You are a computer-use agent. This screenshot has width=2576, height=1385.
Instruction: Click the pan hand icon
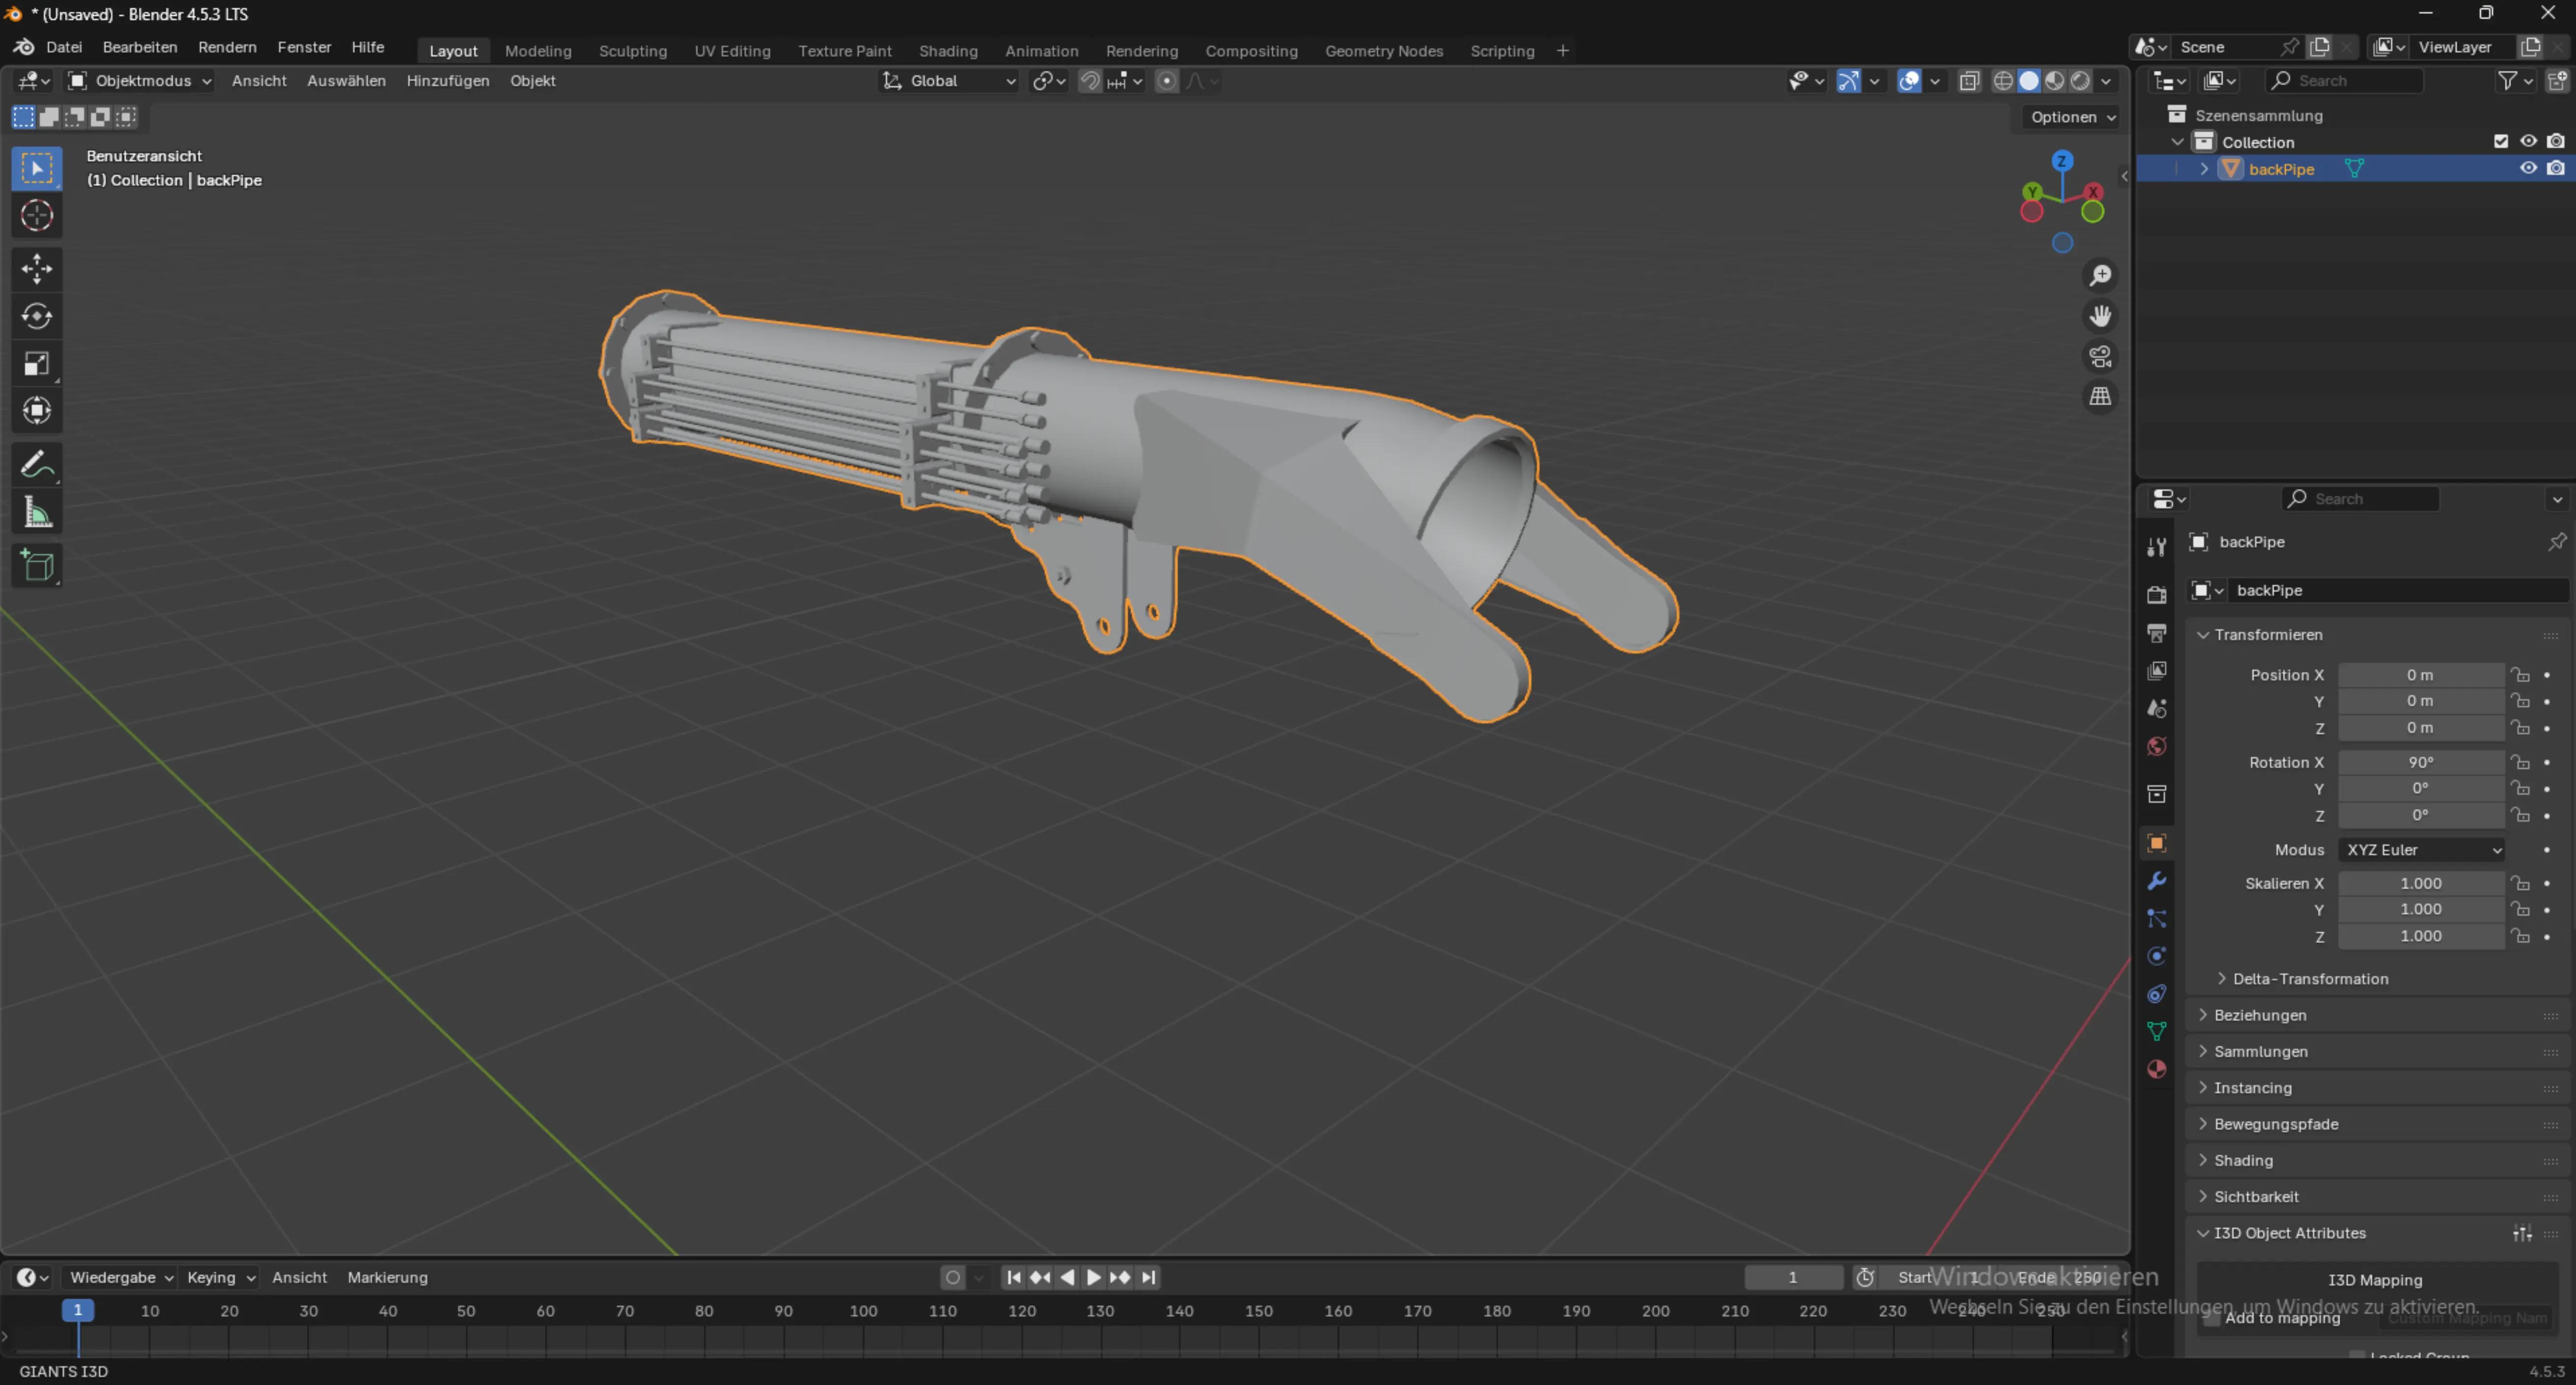(x=2100, y=316)
